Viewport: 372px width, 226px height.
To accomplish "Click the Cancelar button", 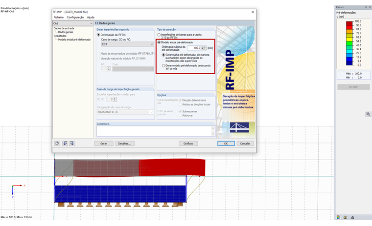I will tap(245, 144).
